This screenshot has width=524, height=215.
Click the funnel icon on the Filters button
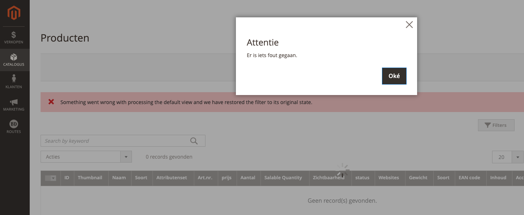point(488,125)
